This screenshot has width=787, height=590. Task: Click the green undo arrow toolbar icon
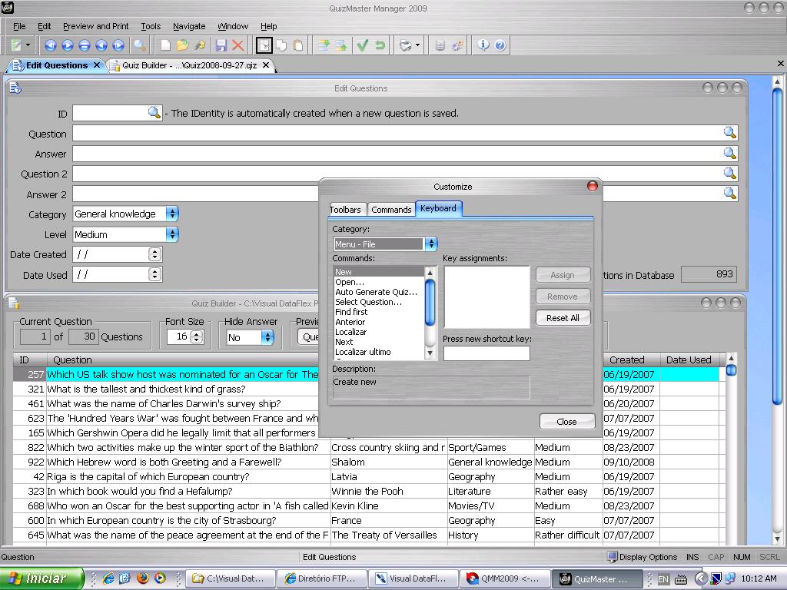380,45
